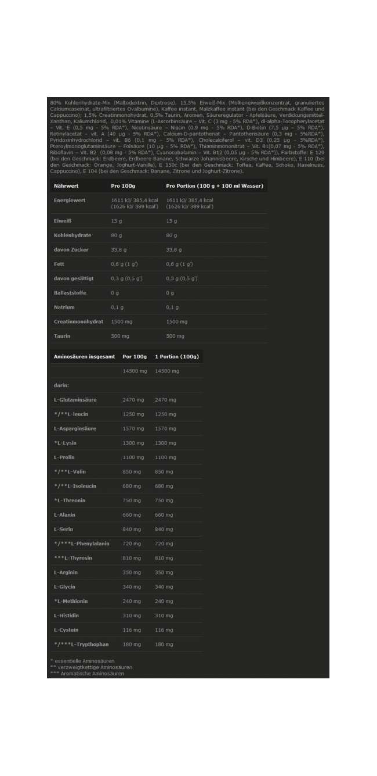Viewport: 377px width, 776px height.
Task: Select the 500 mg Taurin value in Pro Portion column
Action: pyautogui.click(x=175, y=336)
